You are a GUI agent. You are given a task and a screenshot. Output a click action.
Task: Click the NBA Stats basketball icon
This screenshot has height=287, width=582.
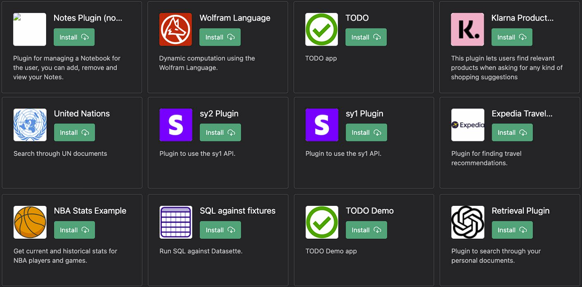pyautogui.click(x=30, y=222)
